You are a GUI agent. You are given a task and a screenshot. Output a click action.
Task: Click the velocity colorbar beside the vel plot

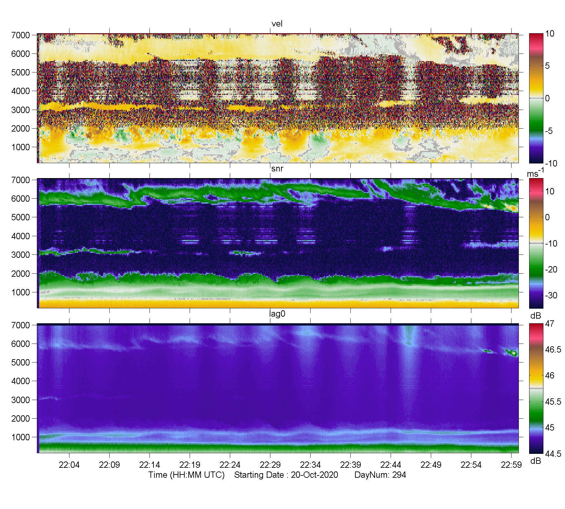pyautogui.click(x=536, y=98)
